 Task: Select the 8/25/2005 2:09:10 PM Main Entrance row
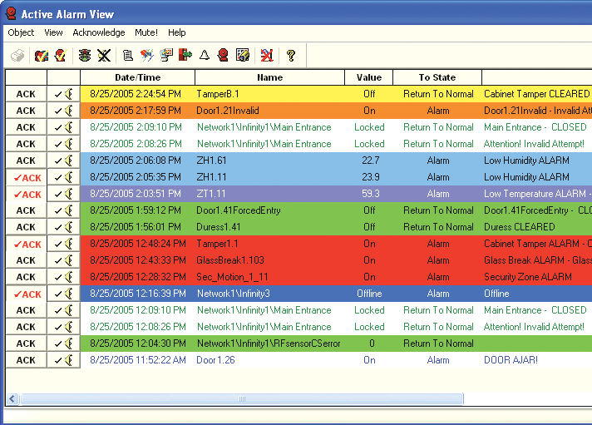coord(336,127)
